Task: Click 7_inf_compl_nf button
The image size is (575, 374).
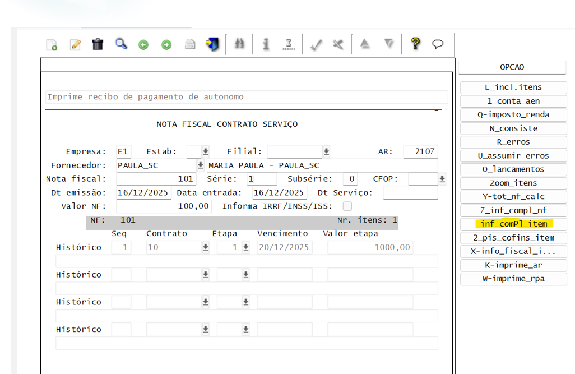Action: (513, 210)
